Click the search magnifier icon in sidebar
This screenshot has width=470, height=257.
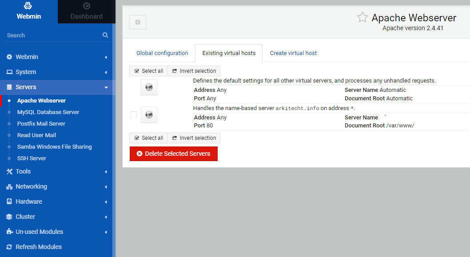tap(105, 35)
